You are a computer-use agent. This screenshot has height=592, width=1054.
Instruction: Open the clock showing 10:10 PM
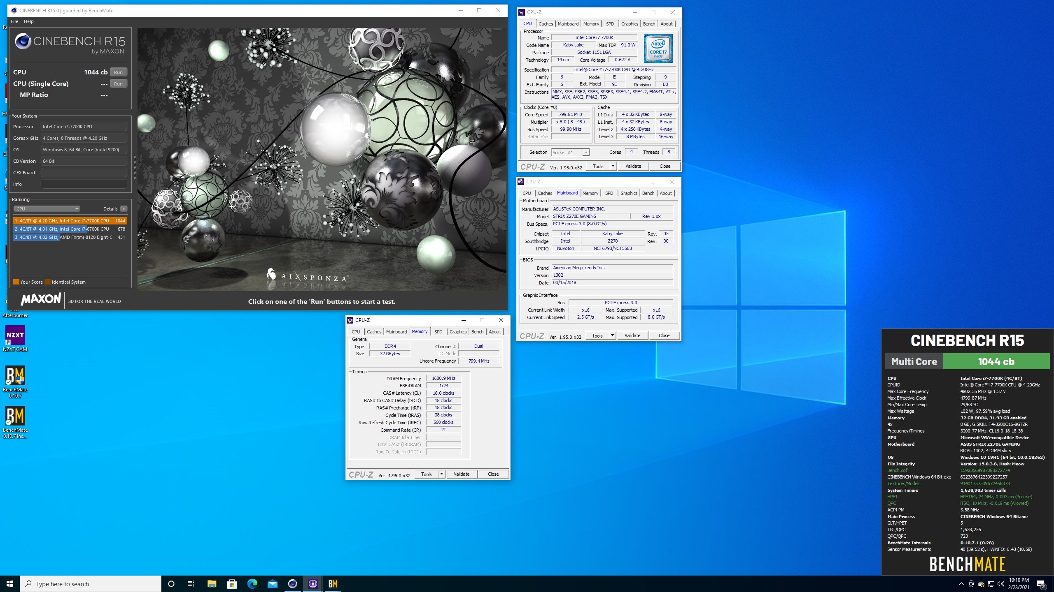click(x=1019, y=584)
